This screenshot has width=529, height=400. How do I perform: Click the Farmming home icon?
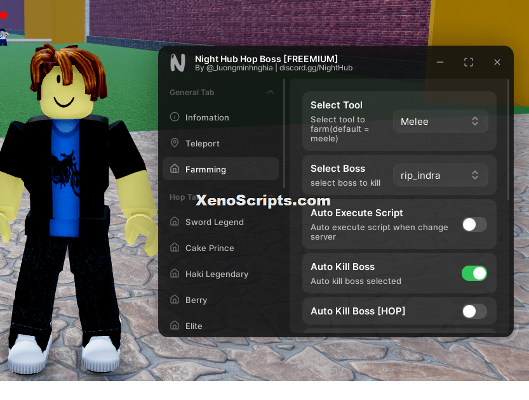[175, 169]
